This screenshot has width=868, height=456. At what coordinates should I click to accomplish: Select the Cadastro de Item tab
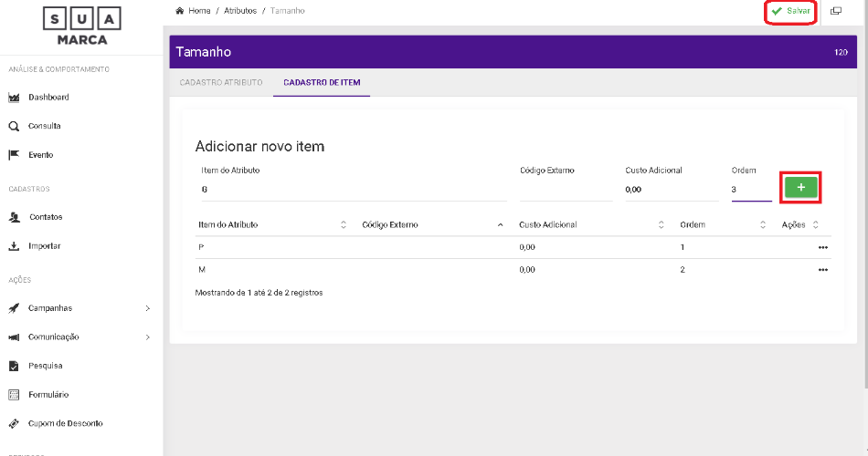coord(322,82)
